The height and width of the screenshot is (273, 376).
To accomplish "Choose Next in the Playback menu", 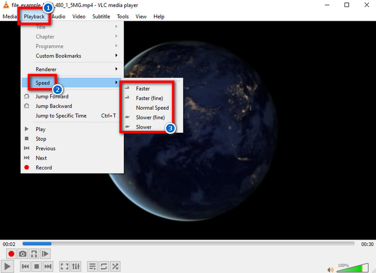I will (x=72, y=158).
